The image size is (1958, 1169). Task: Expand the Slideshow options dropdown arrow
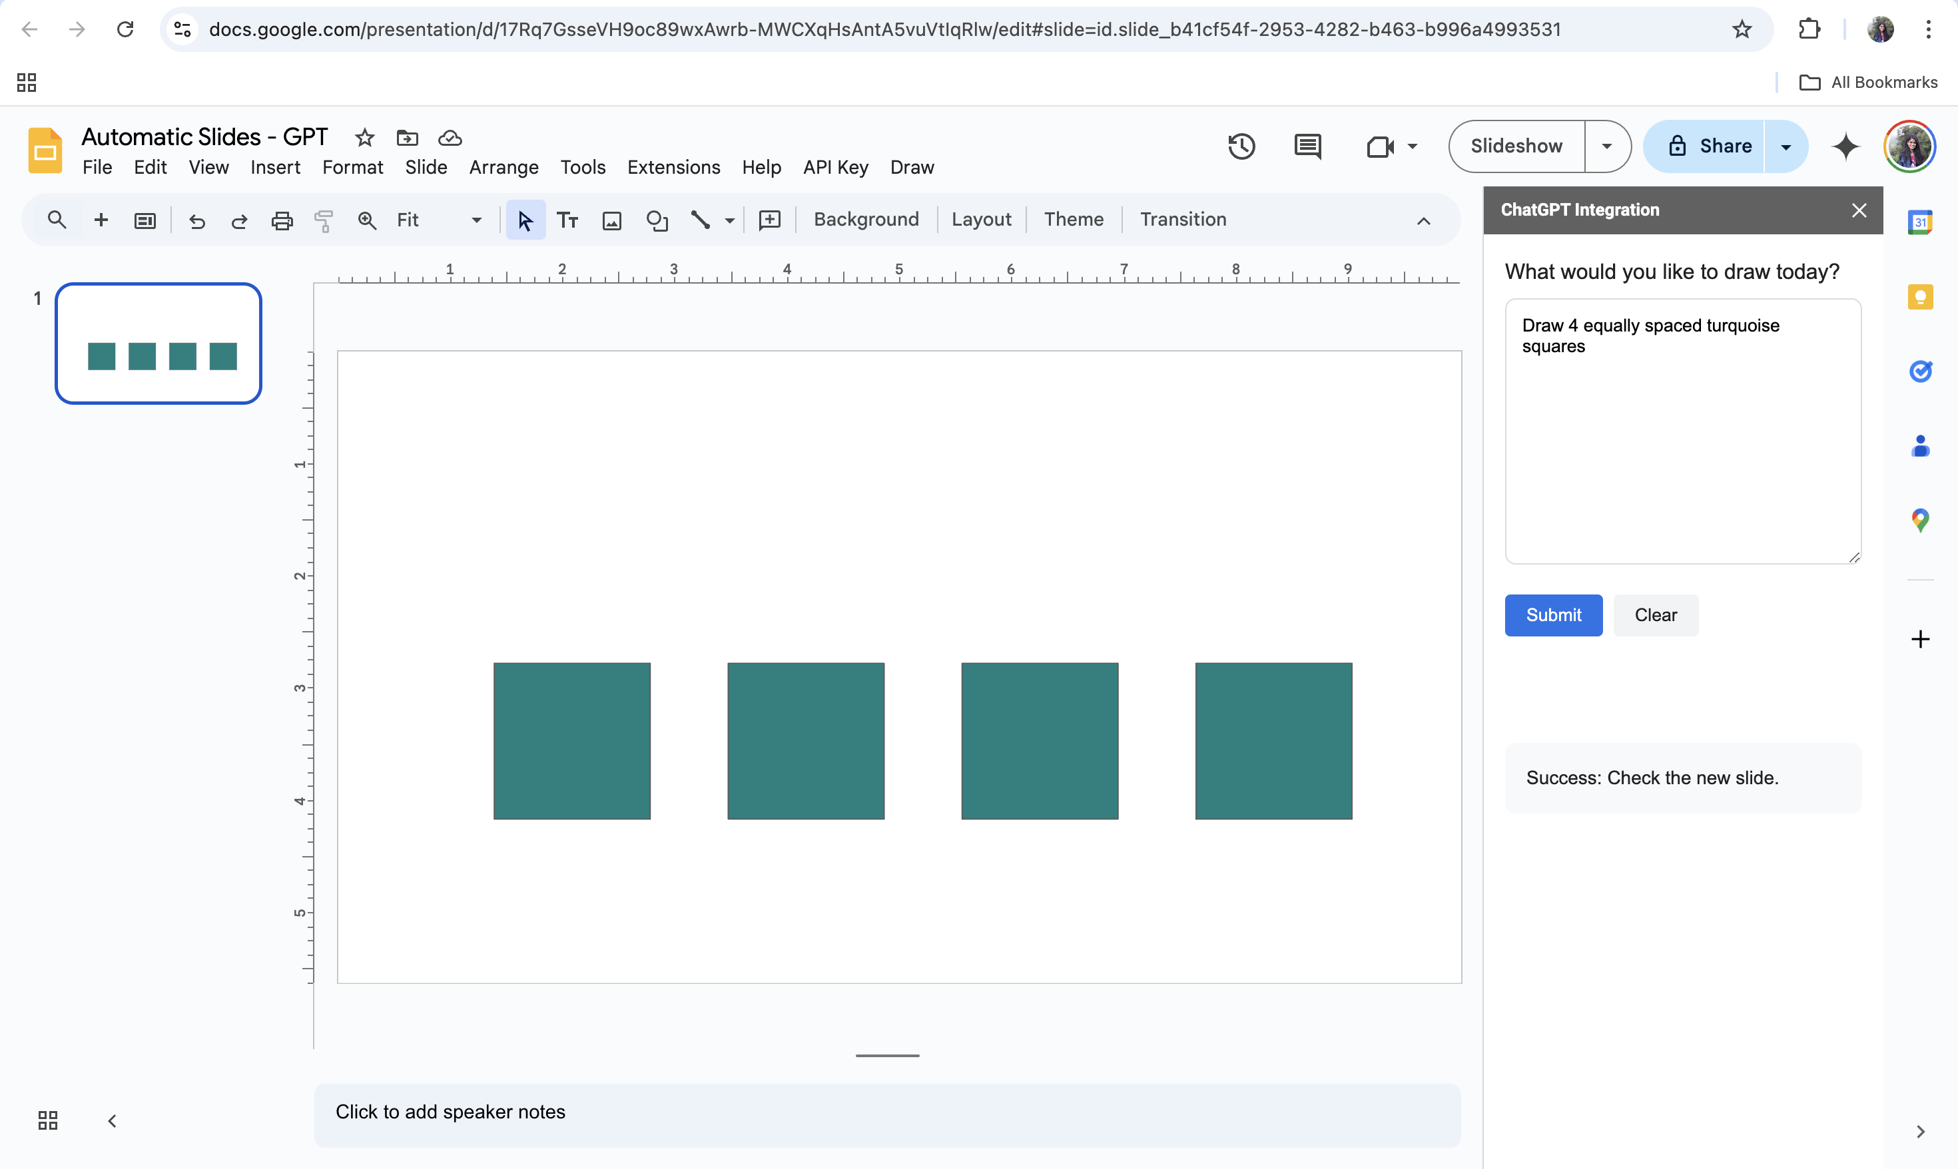tap(1606, 146)
